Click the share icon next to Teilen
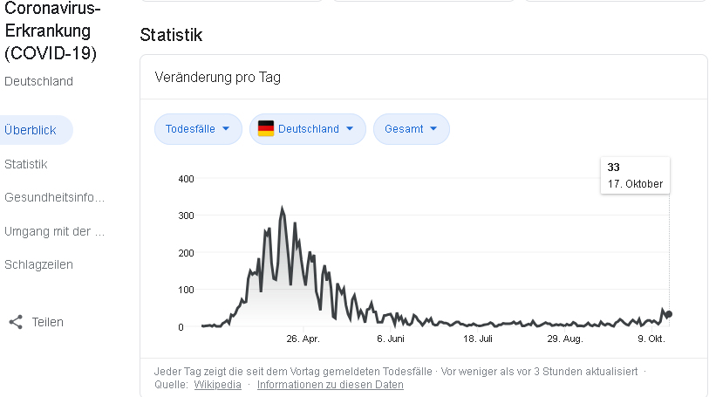716x397 pixels. [16, 322]
